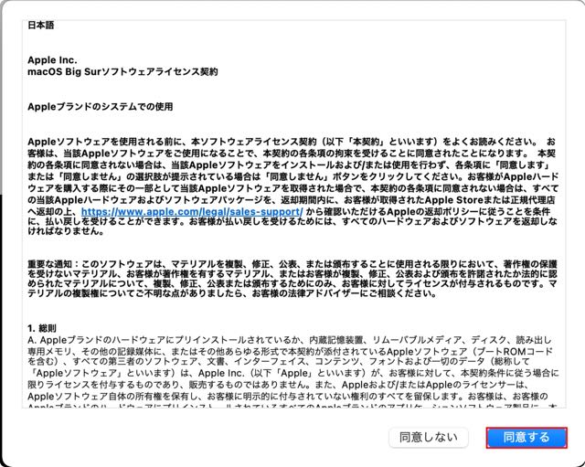This screenshot has height=467, width=585.
Task: Click the 同意する agree button
Action: click(526, 437)
